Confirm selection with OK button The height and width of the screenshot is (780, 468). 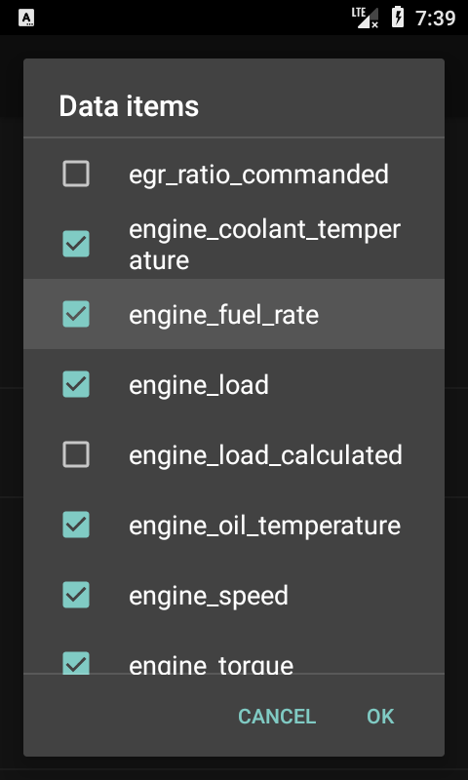(380, 717)
